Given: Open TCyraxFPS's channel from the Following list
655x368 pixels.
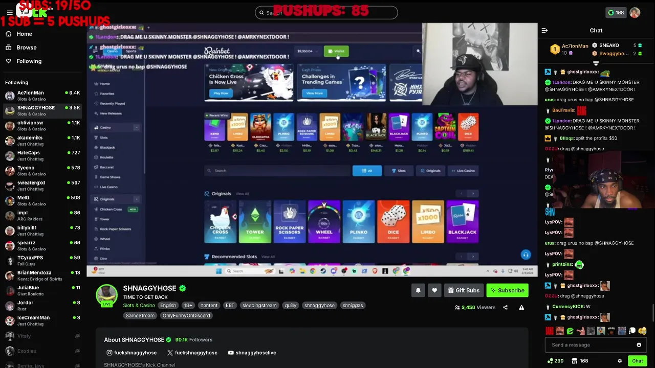Looking at the screenshot, I should tap(42, 261).
